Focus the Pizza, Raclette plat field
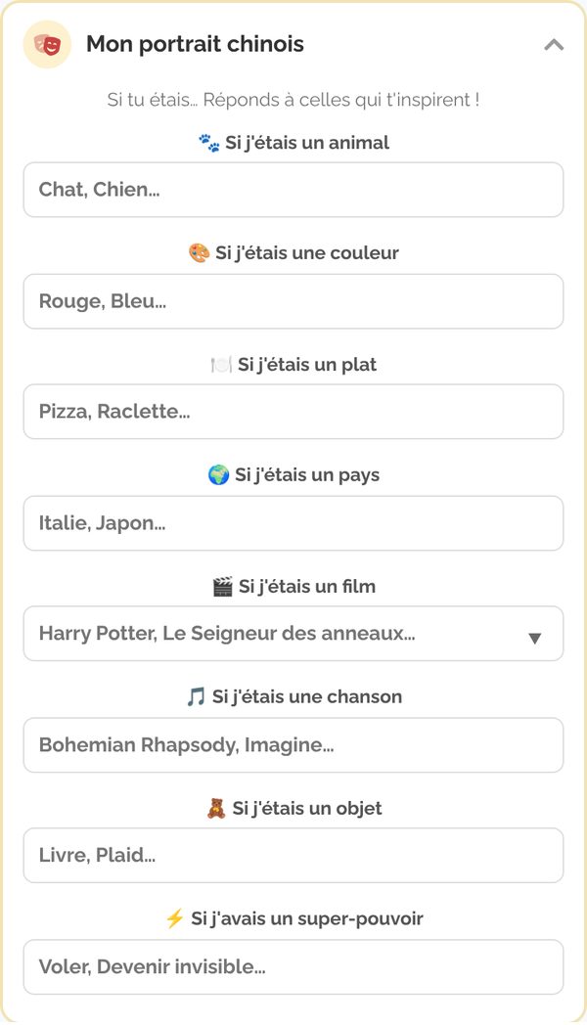The image size is (587, 1025). [293, 412]
